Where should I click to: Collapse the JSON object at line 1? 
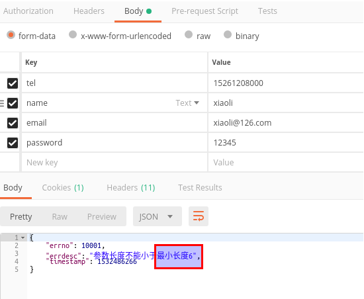[23, 237]
